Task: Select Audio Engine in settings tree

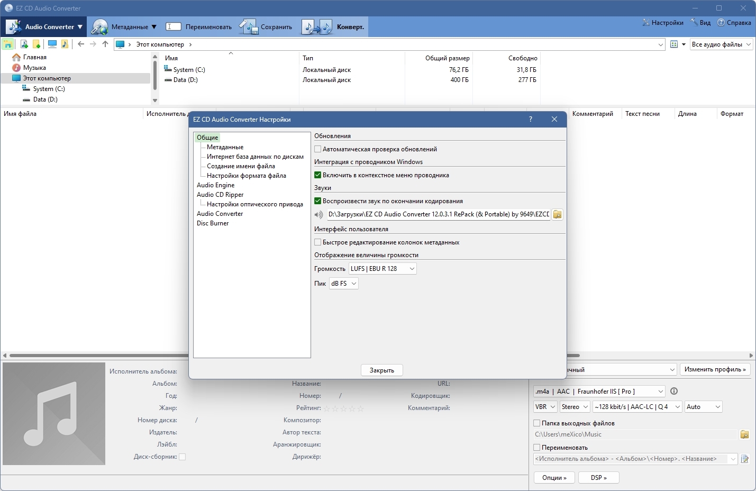Action: coord(215,185)
